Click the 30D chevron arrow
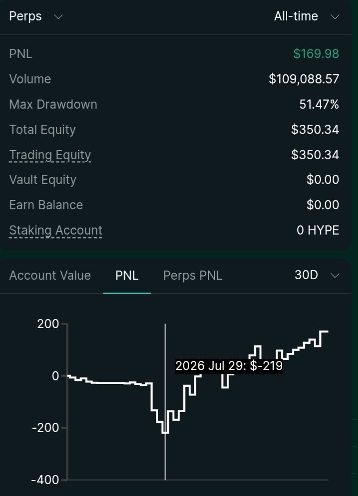The height and width of the screenshot is (496, 358). (x=335, y=275)
